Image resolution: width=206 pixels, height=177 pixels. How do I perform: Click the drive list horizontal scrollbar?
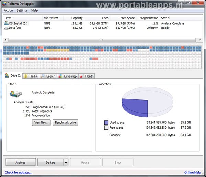click(x=102, y=40)
